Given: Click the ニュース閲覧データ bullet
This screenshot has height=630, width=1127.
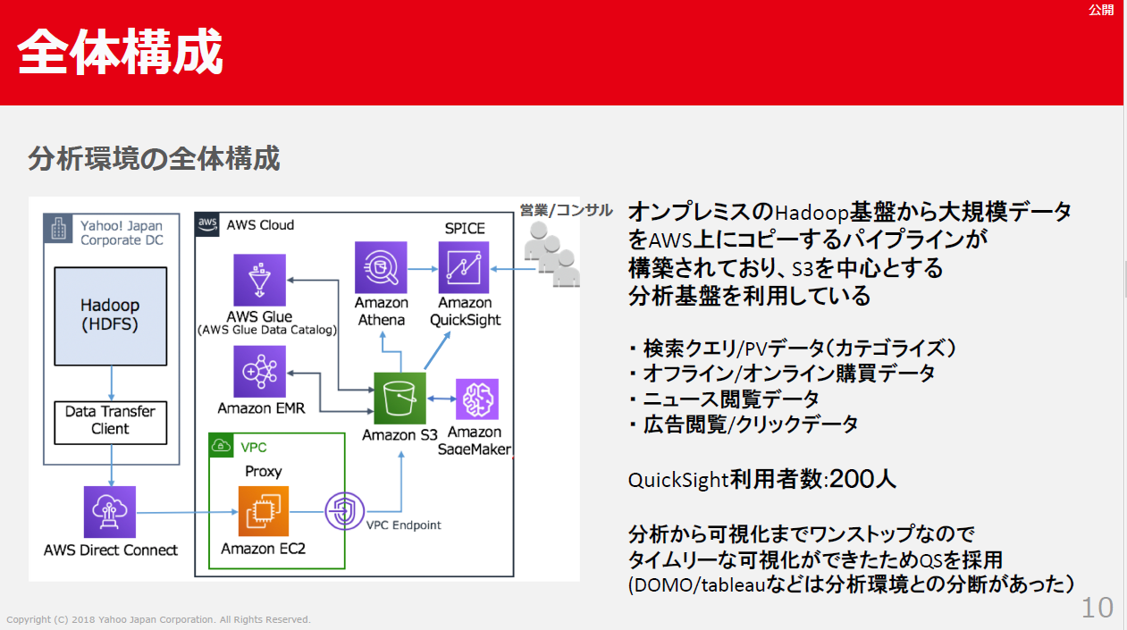Looking at the screenshot, I should pos(722,399).
